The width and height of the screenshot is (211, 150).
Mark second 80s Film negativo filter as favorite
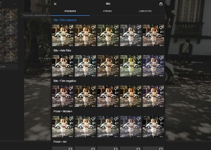tap(93, 88)
